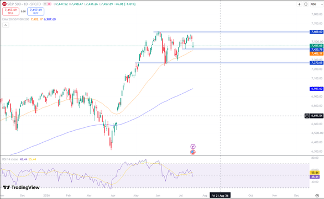This screenshot has width=324, height=199.
Task: Select the EMA 20/50/100/200 indicator legend
Action: point(15,19)
